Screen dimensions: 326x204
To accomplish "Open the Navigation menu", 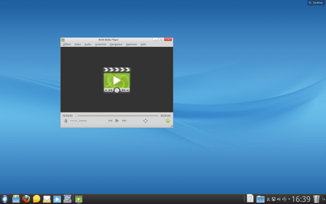I will click(x=116, y=44).
